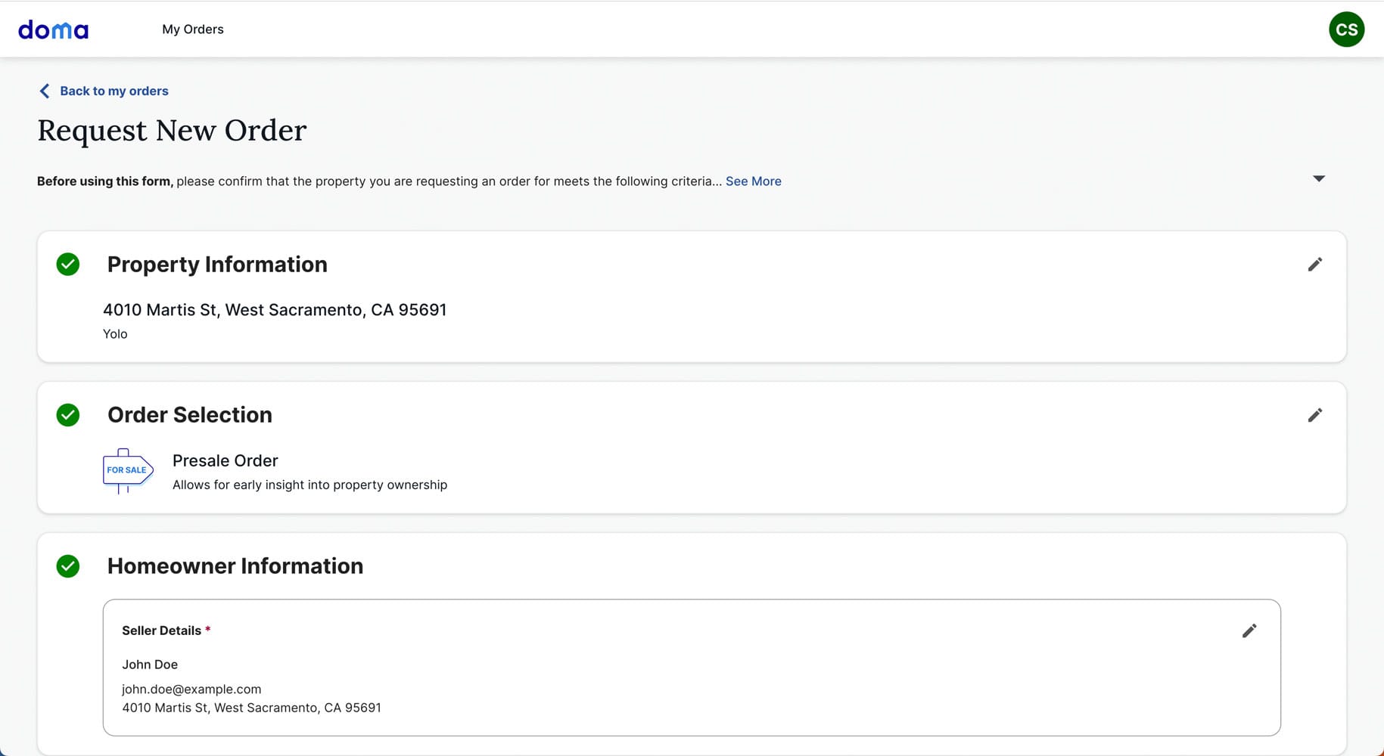Click the back chevron arrow icon

(x=44, y=91)
